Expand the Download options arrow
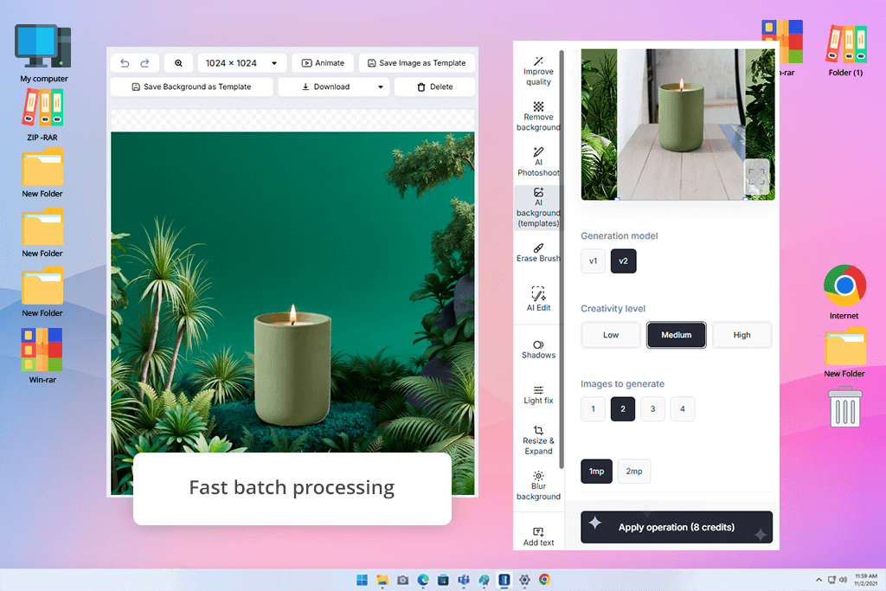This screenshot has height=591, width=886. click(x=381, y=87)
